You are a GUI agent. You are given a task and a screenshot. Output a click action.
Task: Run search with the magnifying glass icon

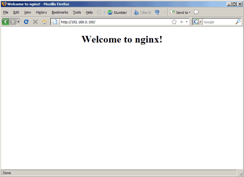(238, 22)
